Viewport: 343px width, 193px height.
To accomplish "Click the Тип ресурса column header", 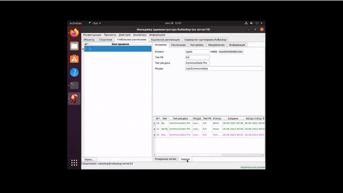I will pos(180,118).
